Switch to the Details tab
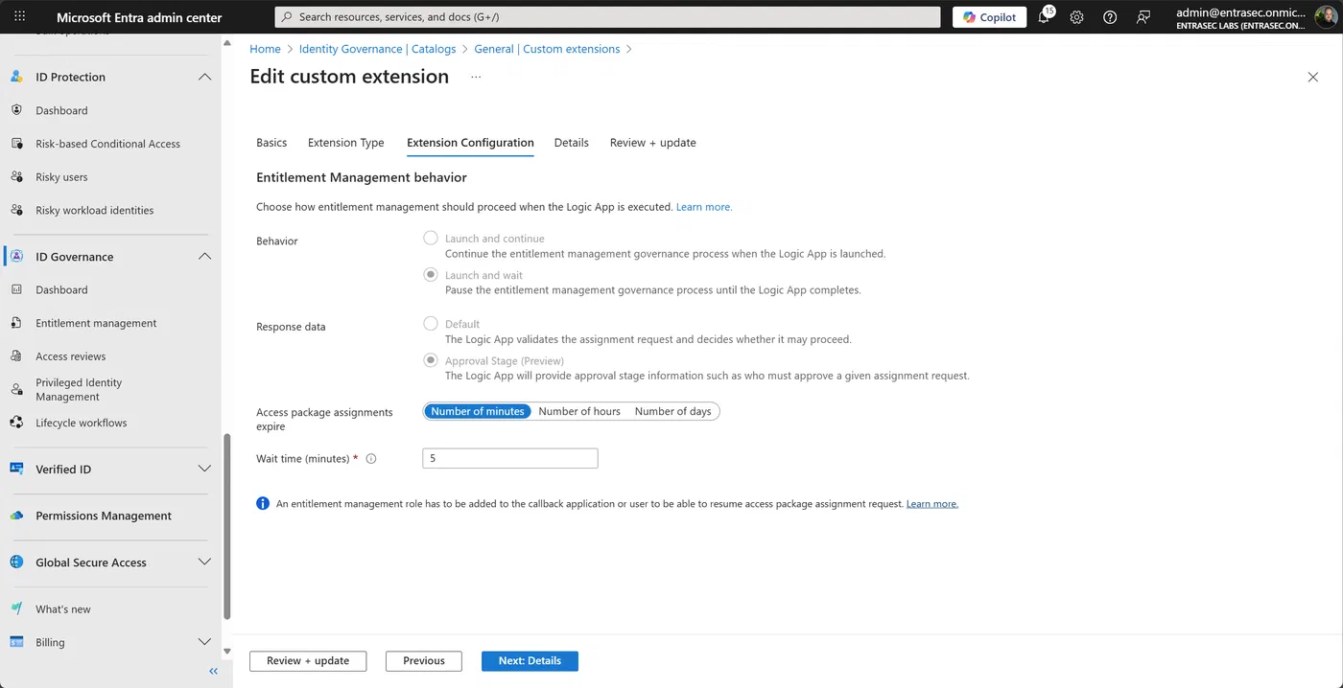 (x=572, y=143)
